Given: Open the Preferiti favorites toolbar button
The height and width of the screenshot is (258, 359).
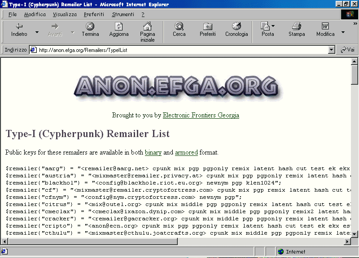Looking at the screenshot, I should pyautogui.click(x=207, y=30).
